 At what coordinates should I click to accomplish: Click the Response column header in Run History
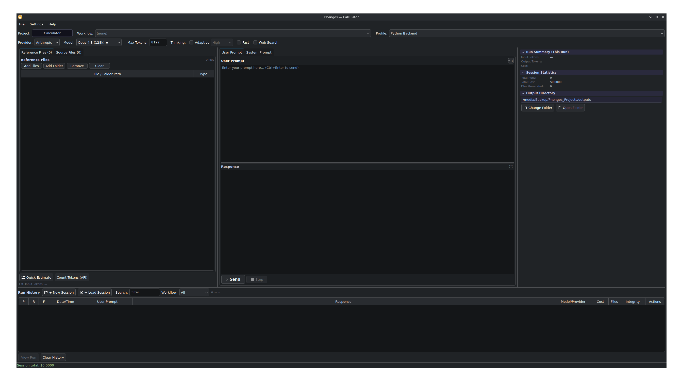tap(343, 302)
